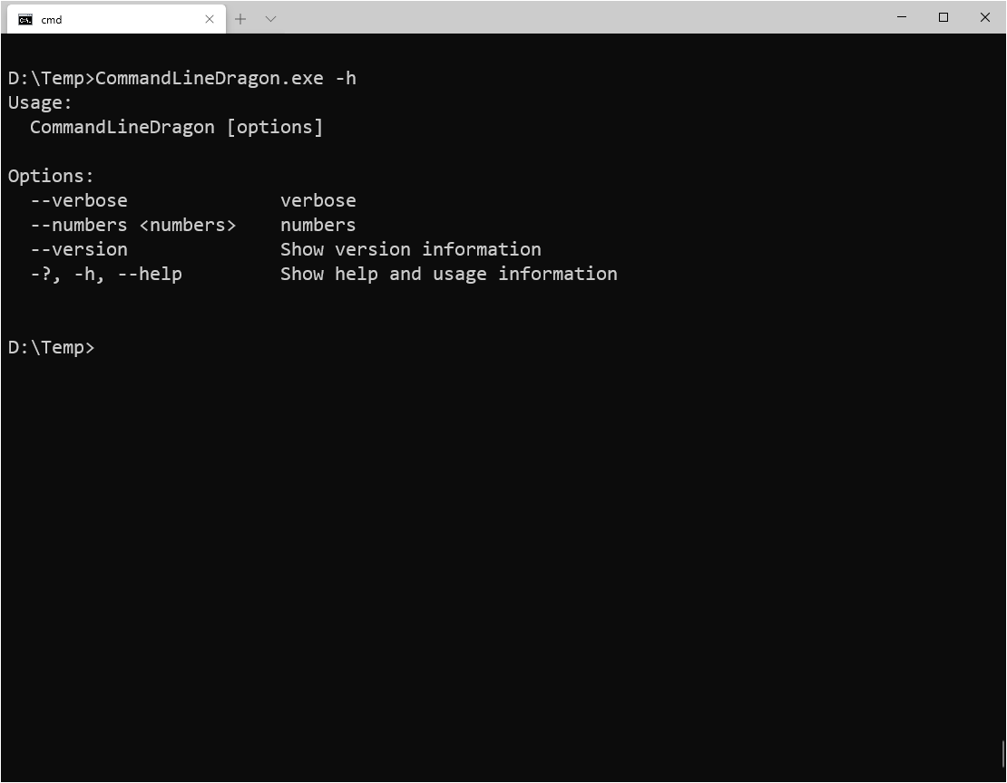Open the new tab profile dropdown chevron

[x=269, y=18]
